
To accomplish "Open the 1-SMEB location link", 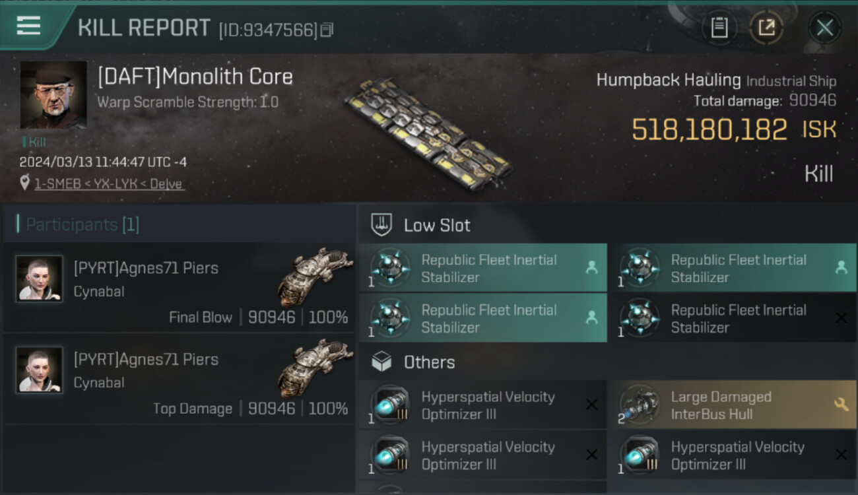I will pos(109,184).
